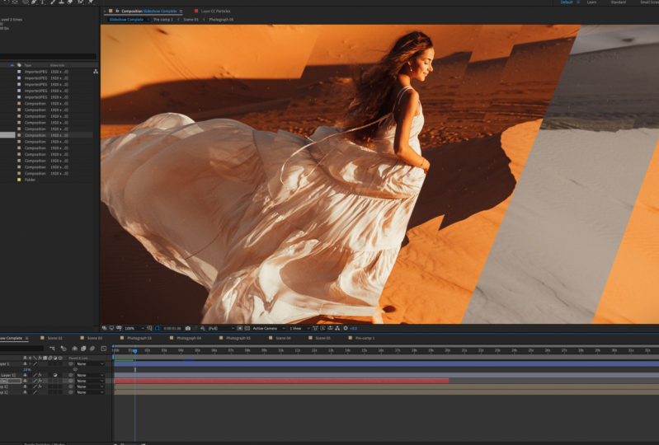The image size is (659, 445).
Task: Click the 0:00:01:06 current time display
Action: click(172, 328)
